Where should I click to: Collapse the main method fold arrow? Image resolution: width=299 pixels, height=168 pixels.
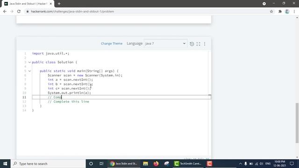click(x=29, y=71)
